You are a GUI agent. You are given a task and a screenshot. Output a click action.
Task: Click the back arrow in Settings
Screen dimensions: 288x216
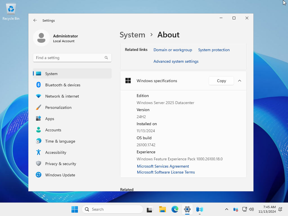(35, 20)
